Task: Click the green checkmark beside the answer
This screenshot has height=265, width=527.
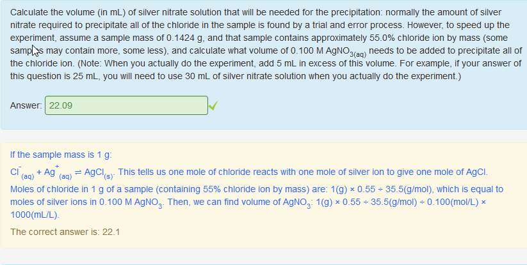Action: [x=213, y=105]
